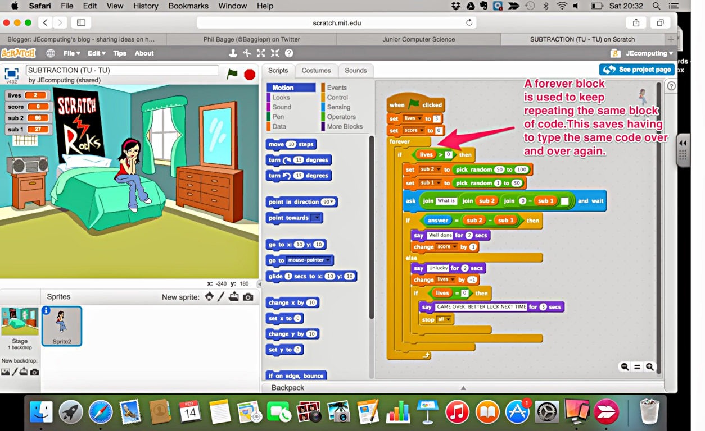This screenshot has width=705, height=431.
Task: Select the Scripts tab
Action: [x=278, y=71]
